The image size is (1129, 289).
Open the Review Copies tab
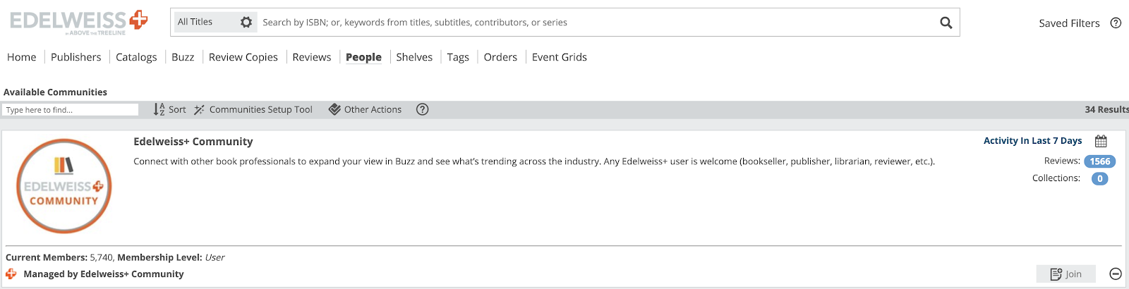(x=243, y=57)
